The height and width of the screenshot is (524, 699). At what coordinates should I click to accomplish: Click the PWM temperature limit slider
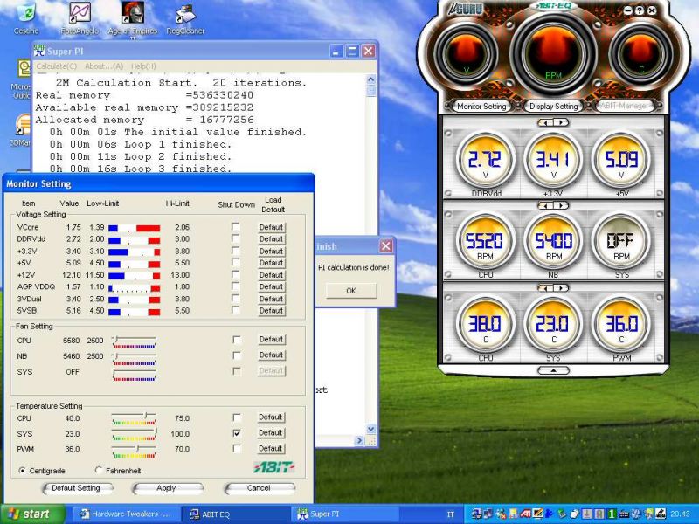click(134, 450)
